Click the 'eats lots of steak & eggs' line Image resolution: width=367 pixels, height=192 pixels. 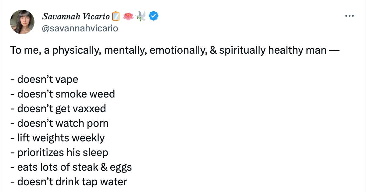71,167
